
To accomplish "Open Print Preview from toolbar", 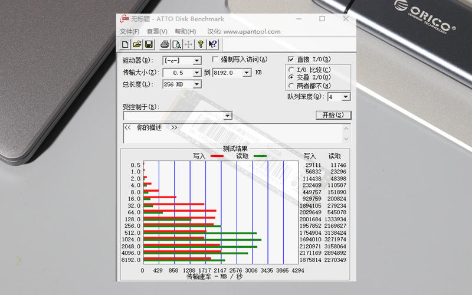I will 176,45.
